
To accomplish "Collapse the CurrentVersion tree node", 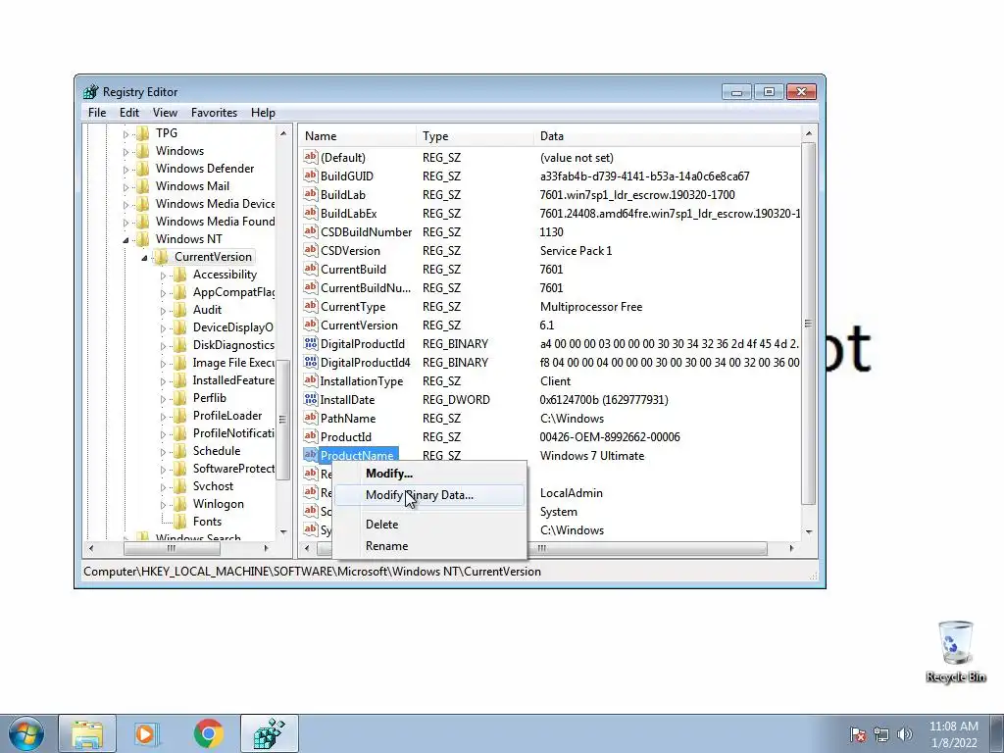I will (144, 258).
